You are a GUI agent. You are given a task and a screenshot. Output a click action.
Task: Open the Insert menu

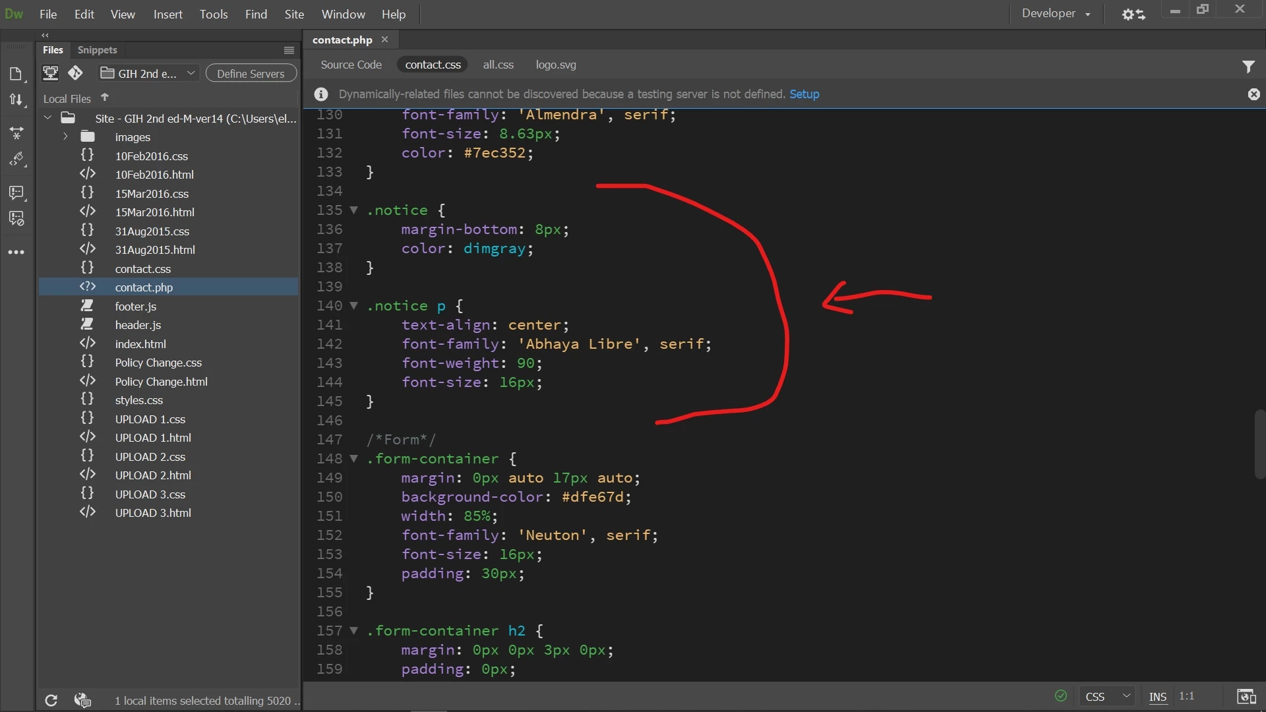[167, 14]
